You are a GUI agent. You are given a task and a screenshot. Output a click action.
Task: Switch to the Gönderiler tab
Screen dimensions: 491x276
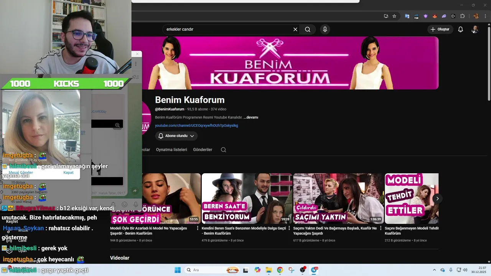[x=203, y=149]
